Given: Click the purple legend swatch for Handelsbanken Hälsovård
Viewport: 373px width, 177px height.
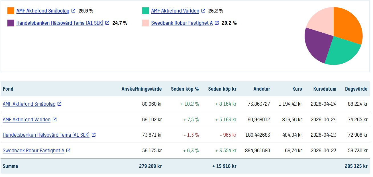Looking at the screenshot, I should 11,23.
